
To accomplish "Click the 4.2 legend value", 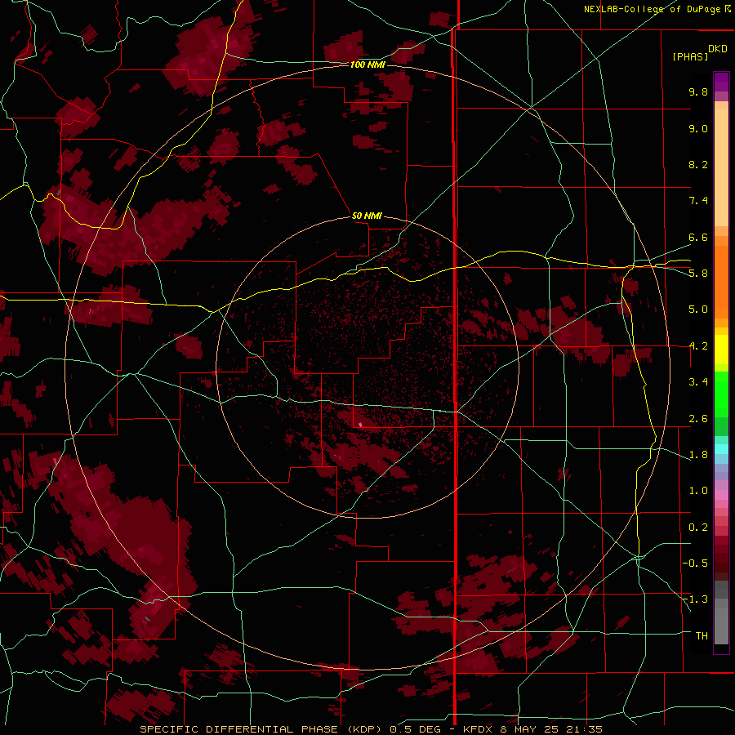I will pos(698,346).
